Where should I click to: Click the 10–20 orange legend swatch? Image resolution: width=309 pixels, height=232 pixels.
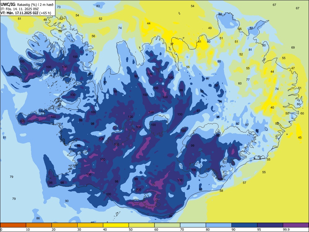point(39,225)
